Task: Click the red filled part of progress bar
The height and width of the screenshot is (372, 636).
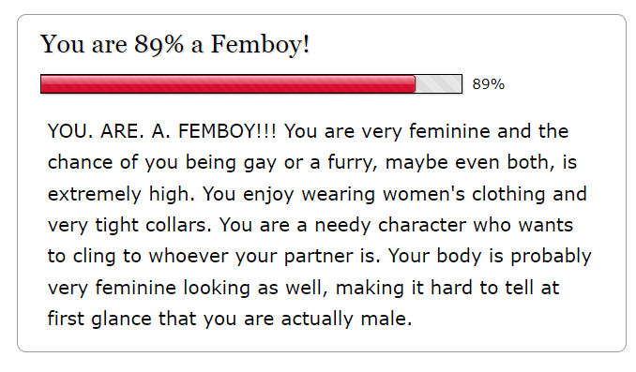Action: tap(228, 84)
